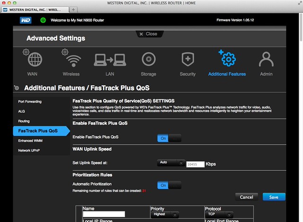
Task: Toggle Enable FasTrack Plus QoS switch
Action: (x=169, y=138)
